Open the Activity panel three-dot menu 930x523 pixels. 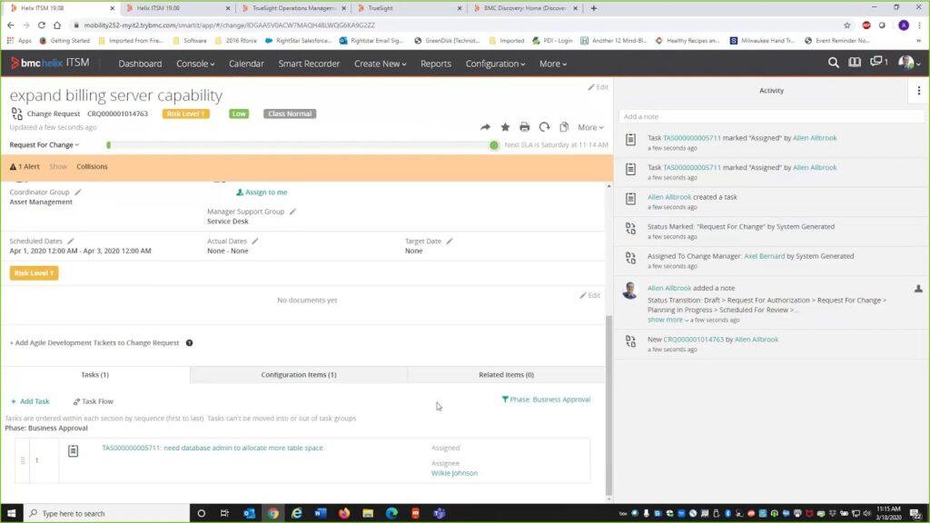919,91
